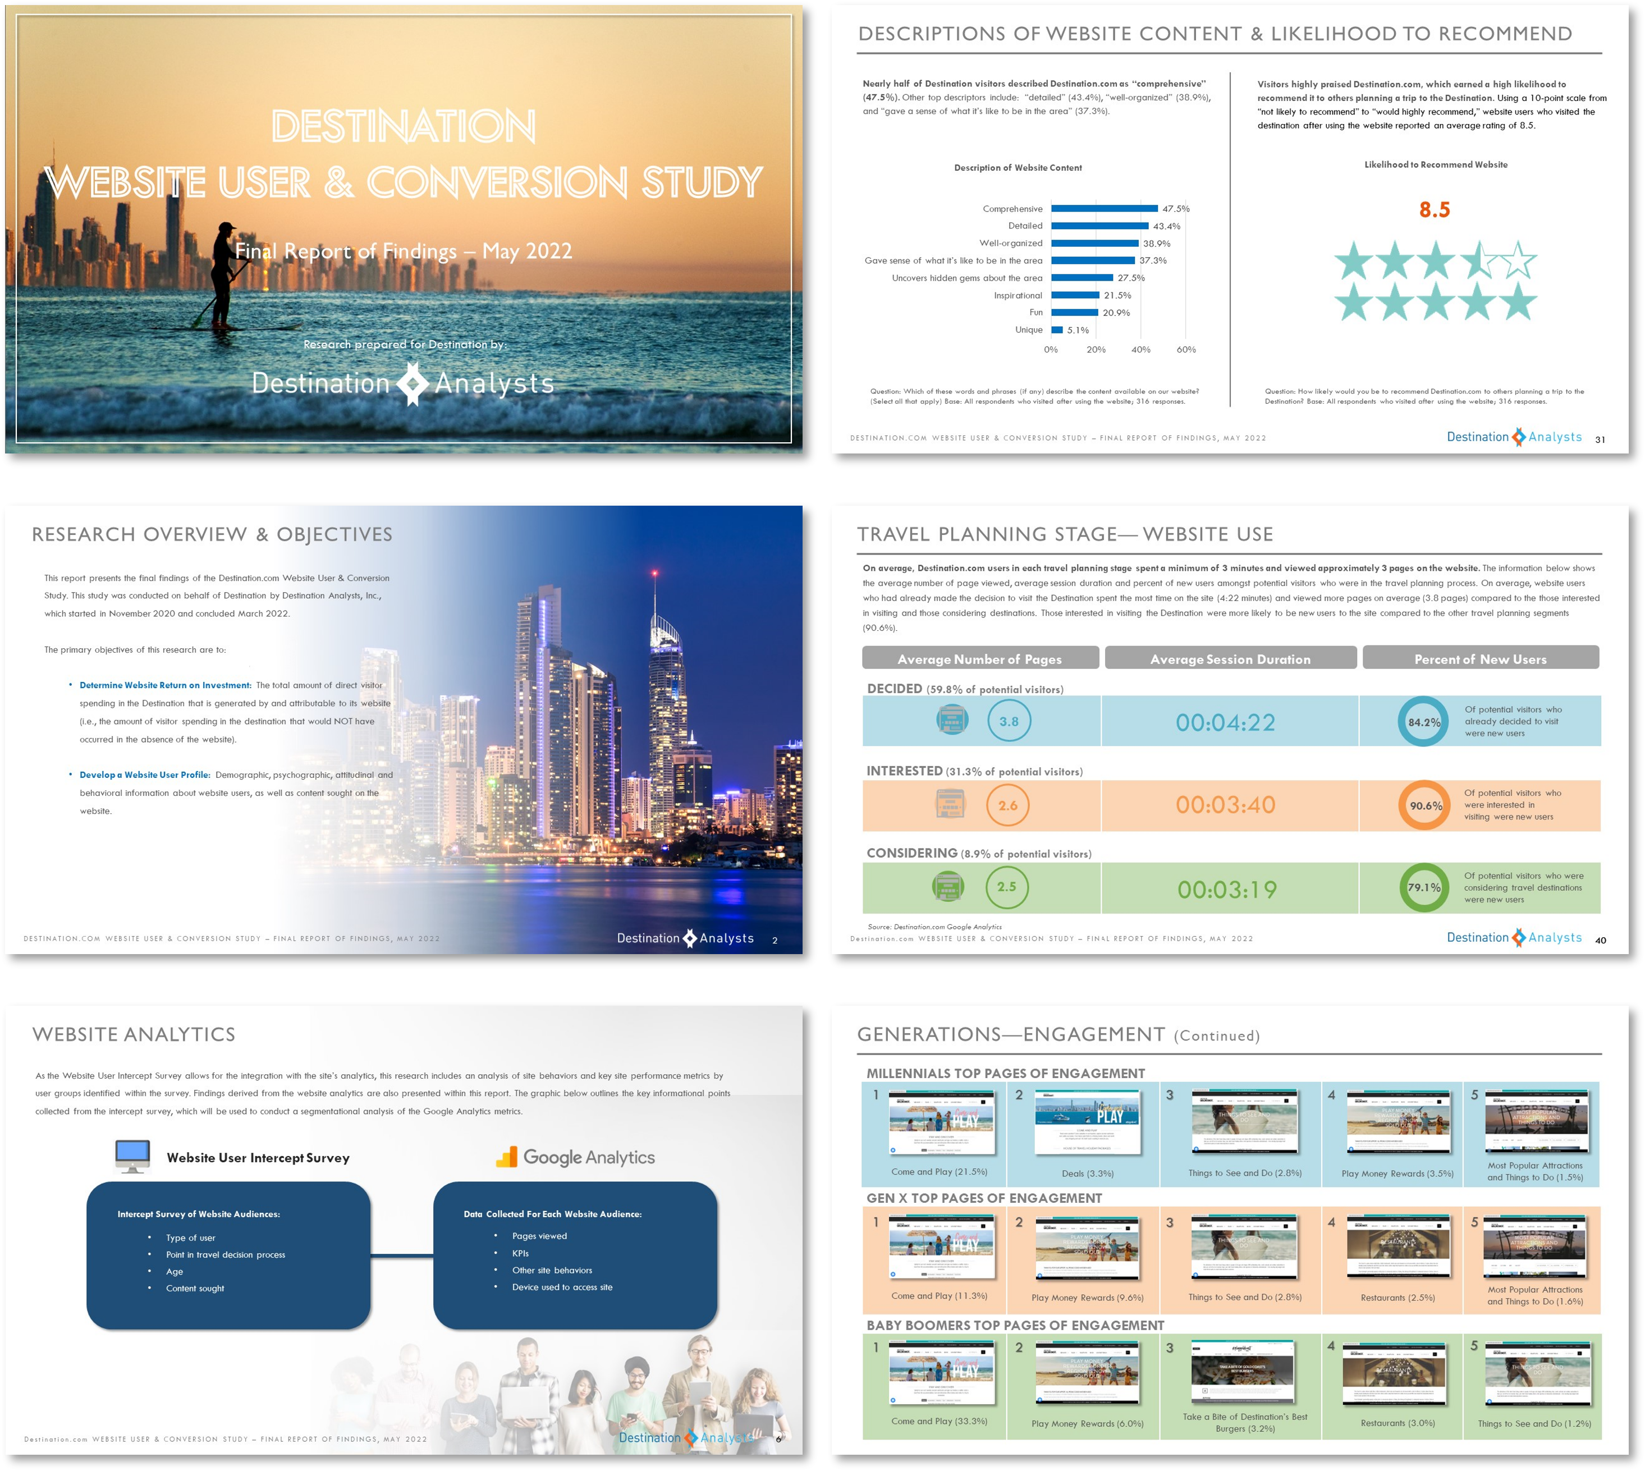Viewport: 1645px width, 1471px height.
Task: Click the 8.5 recommendation score
Action: coord(1435,209)
